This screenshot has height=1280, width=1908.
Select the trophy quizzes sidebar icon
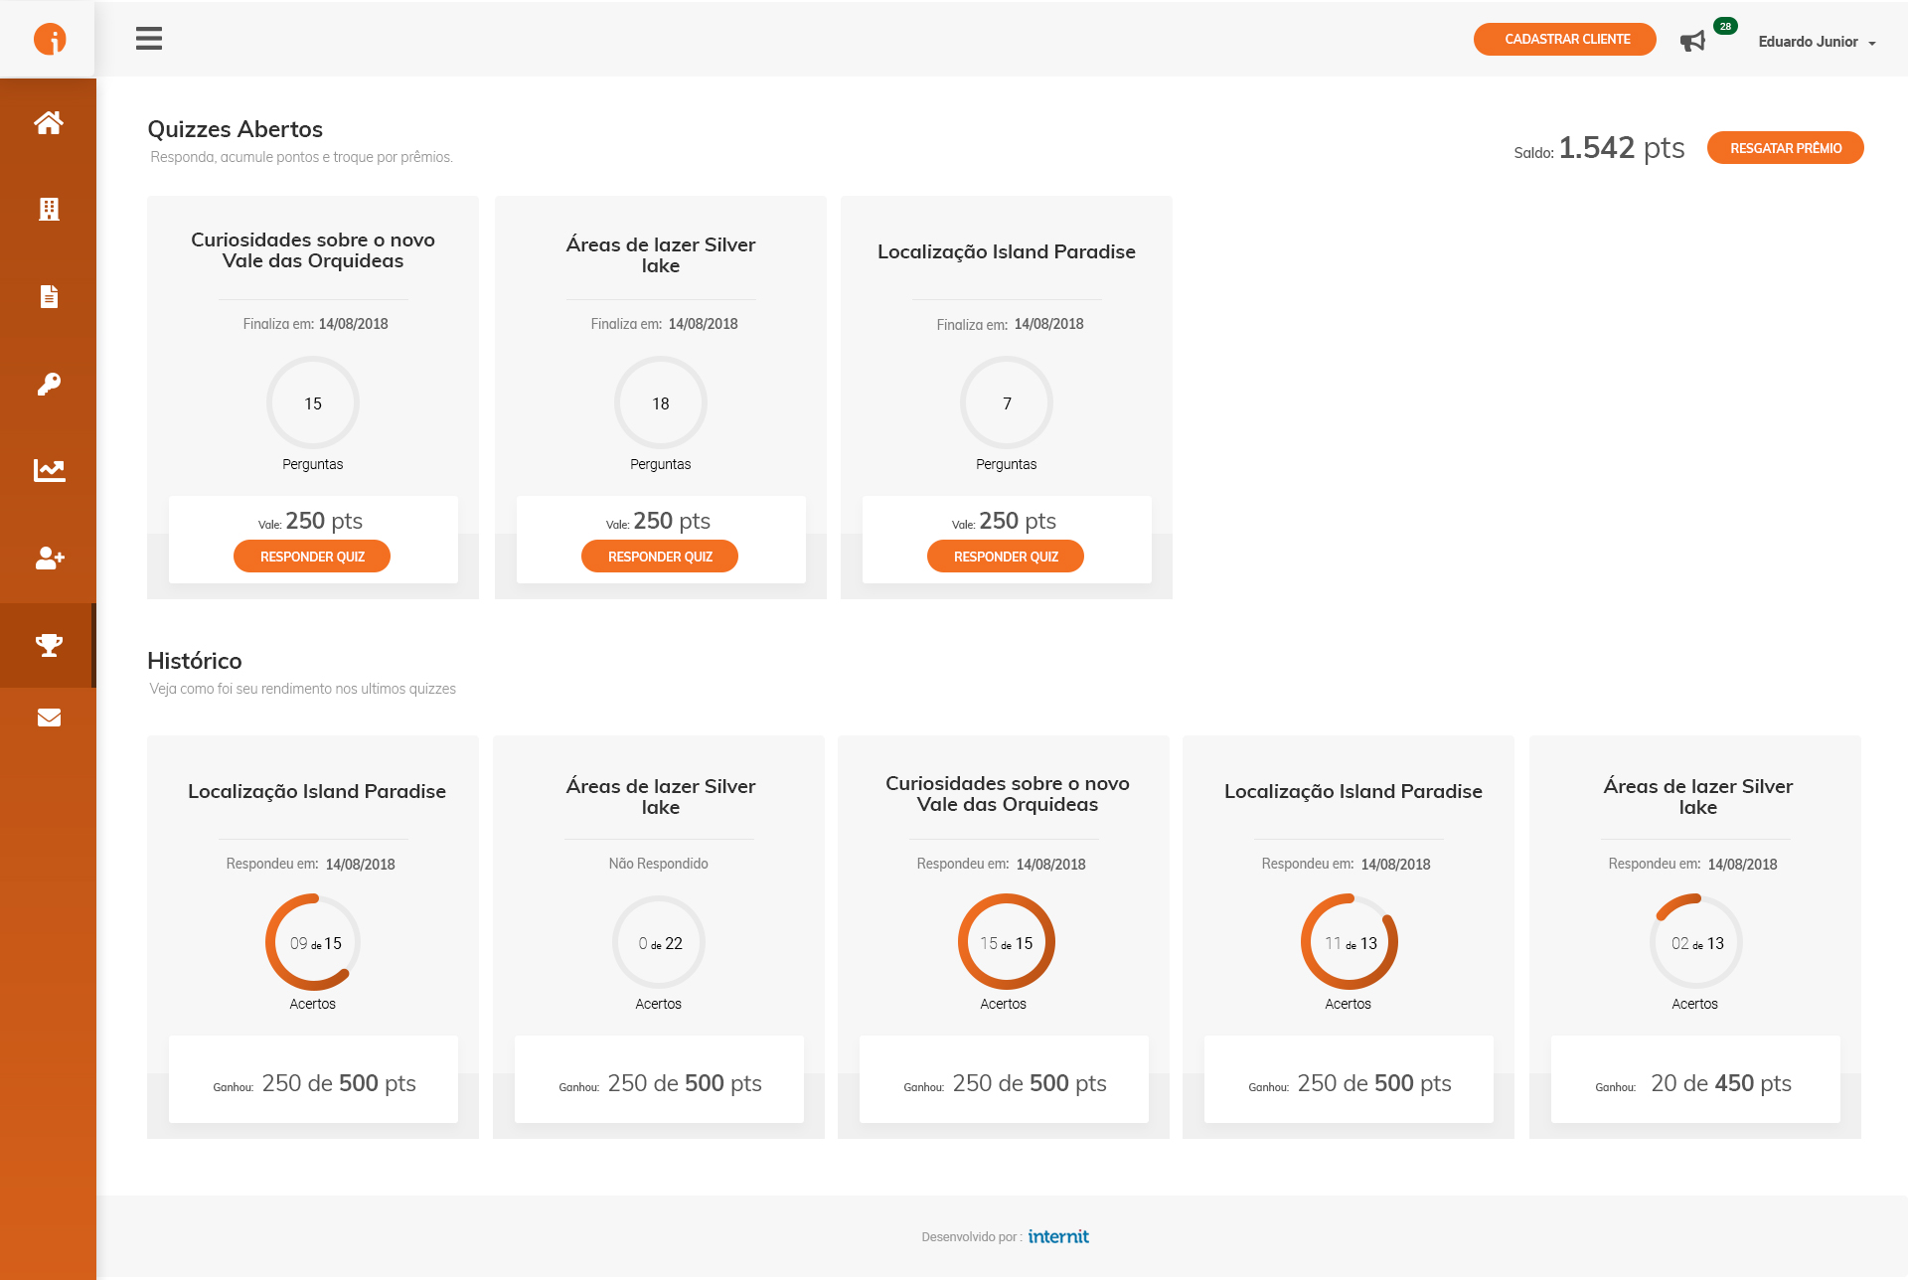tap(49, 645)
